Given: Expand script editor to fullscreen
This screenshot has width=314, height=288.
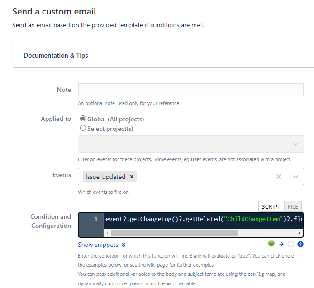Looking at the screenshot, I should pyautogui.click(x=291, y=244).
